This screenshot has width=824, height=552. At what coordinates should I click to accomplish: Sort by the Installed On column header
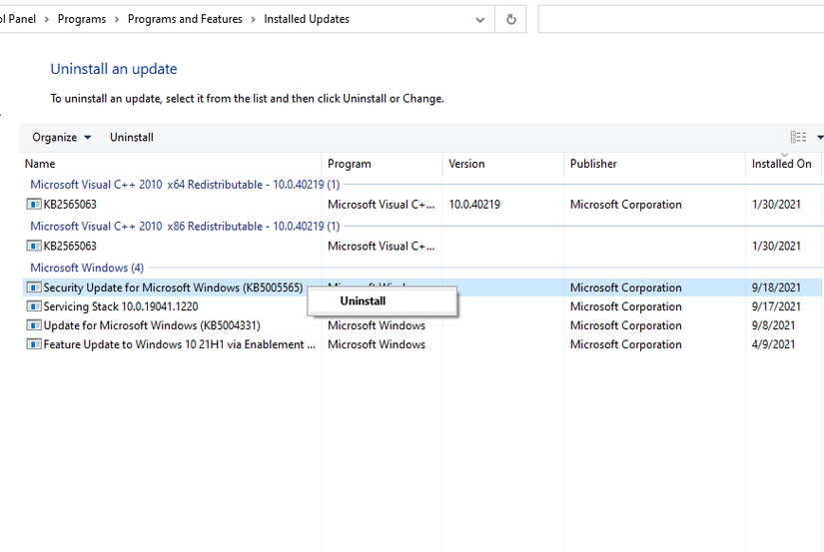tap(781, 164)
